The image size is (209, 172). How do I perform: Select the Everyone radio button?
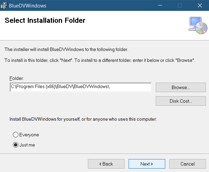(x=16, y=135)
